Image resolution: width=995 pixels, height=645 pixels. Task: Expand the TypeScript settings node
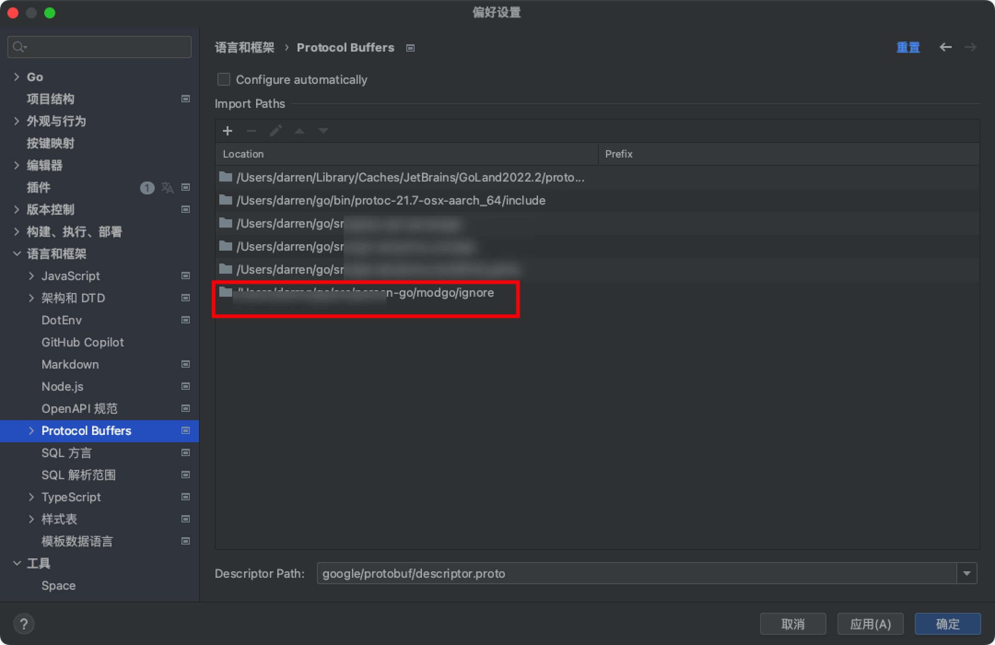31,497
